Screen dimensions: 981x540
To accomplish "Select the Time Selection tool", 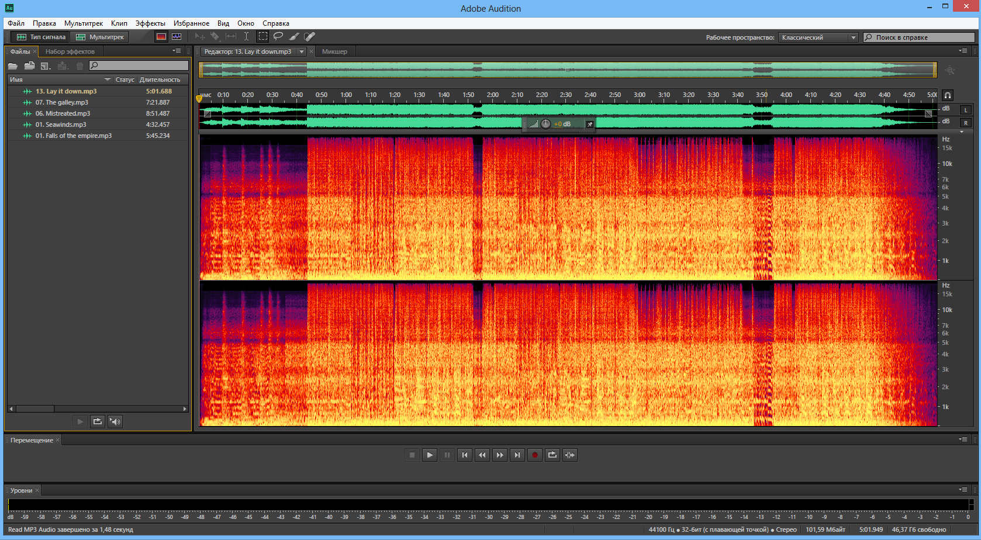I will pyautogui.click(x=247, y=37).
